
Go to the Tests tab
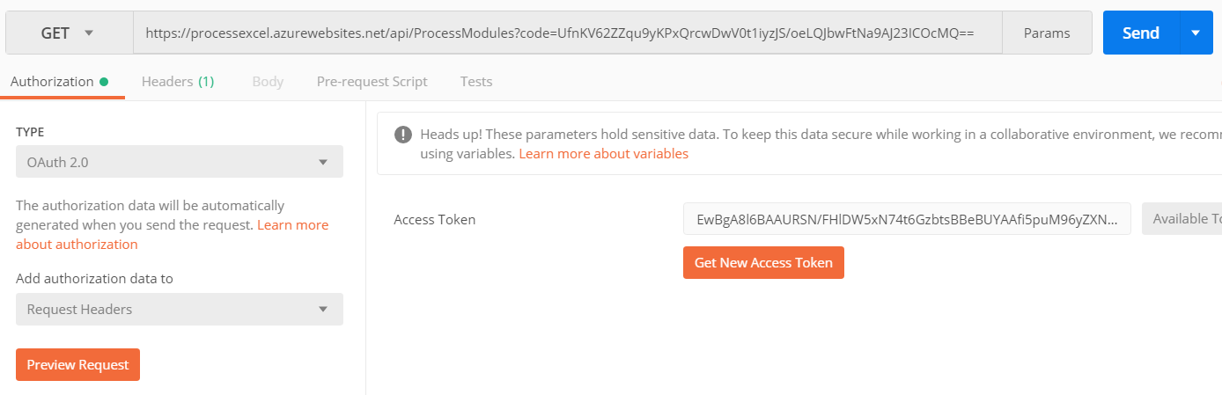[476, 81]
